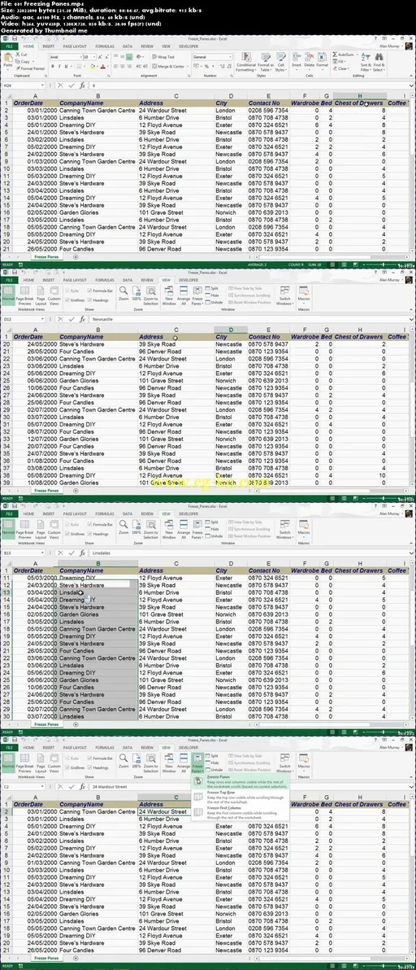
Task: Click Zoom to Selection in the frame showing cell D12
Action: (x=150, y=294)
